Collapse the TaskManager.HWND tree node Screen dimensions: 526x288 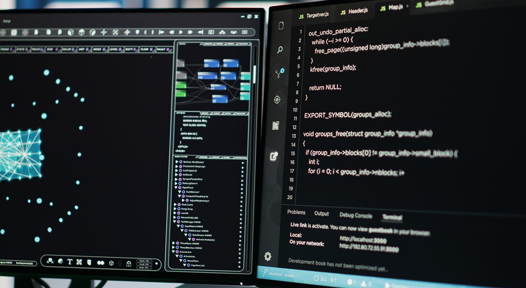click(174, 222)
